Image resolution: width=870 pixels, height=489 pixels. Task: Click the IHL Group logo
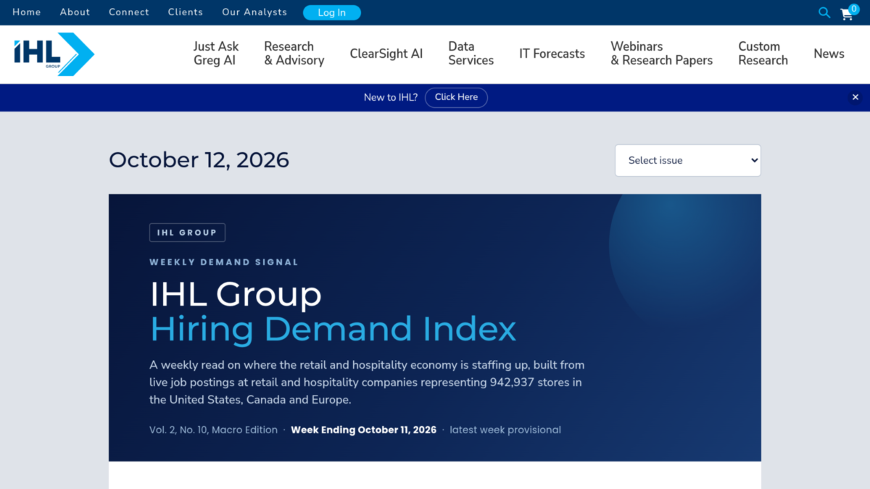click(x=54, y=54)
